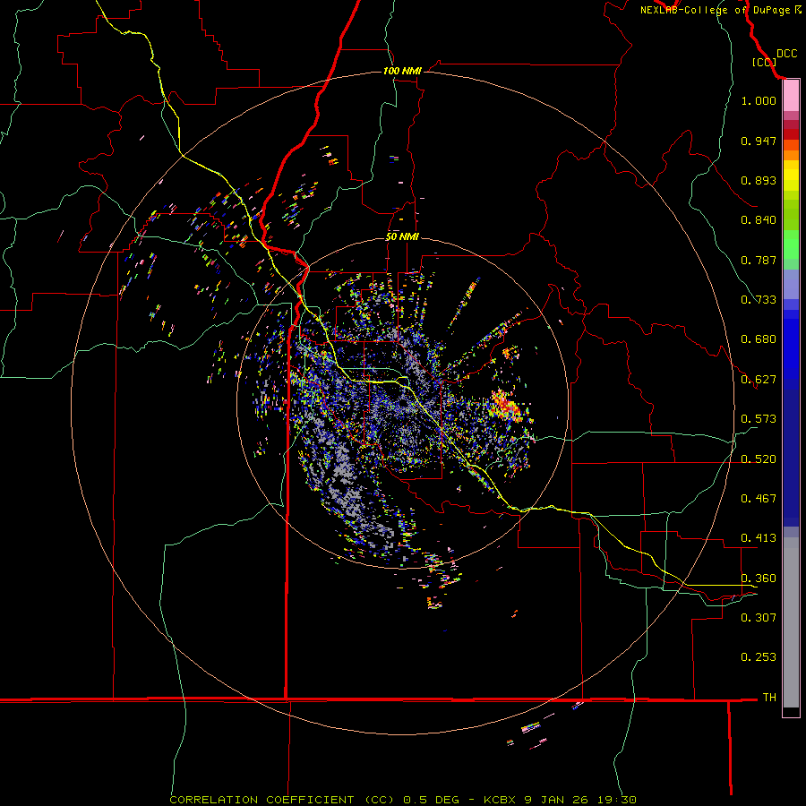Click the 50 NMI range ring label

402,237
